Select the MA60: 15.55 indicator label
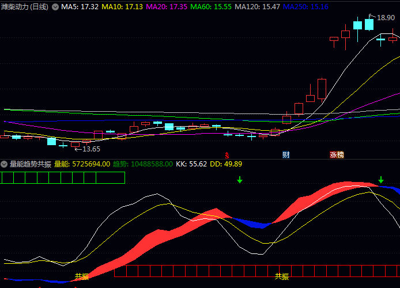This screenshot has width=400, height=288. click(211, 7)
